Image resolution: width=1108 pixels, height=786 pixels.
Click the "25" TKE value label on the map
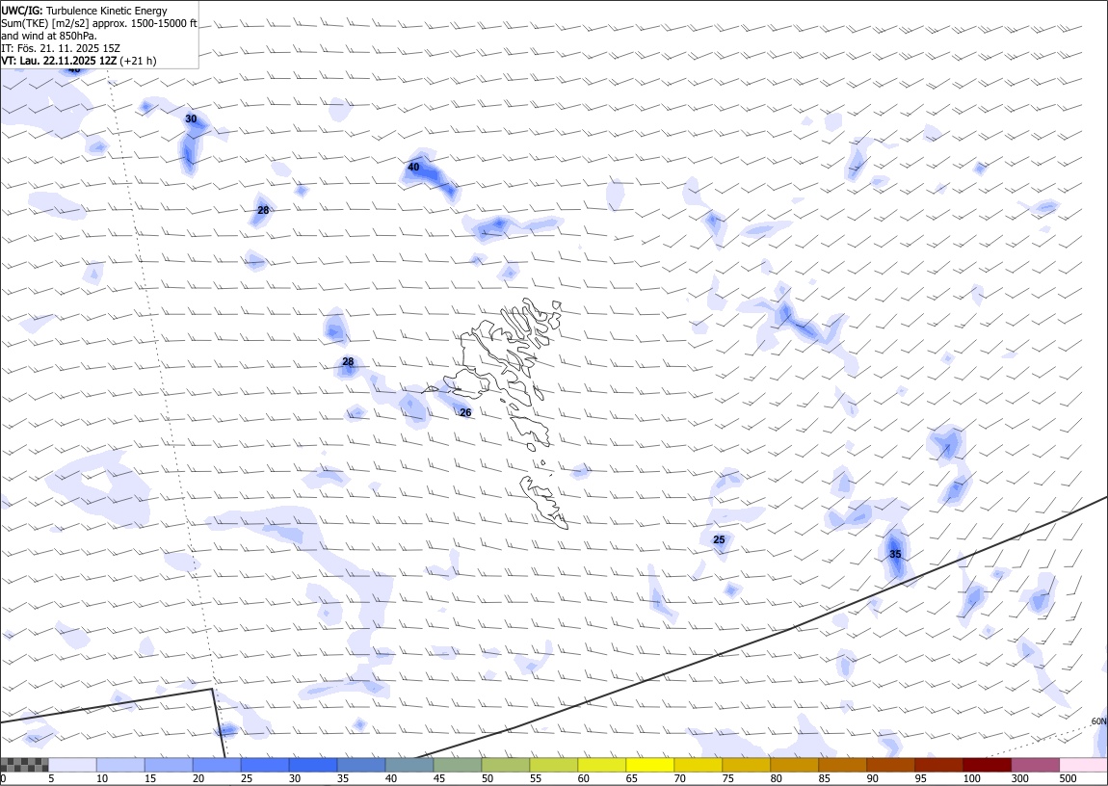(x=719, y=539)
